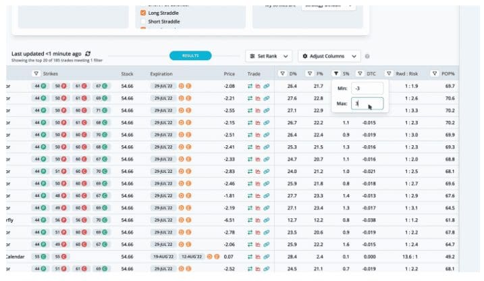Copy link icon in third row
The width and height of the screenshot is (484, 281).
coord(266,111)
